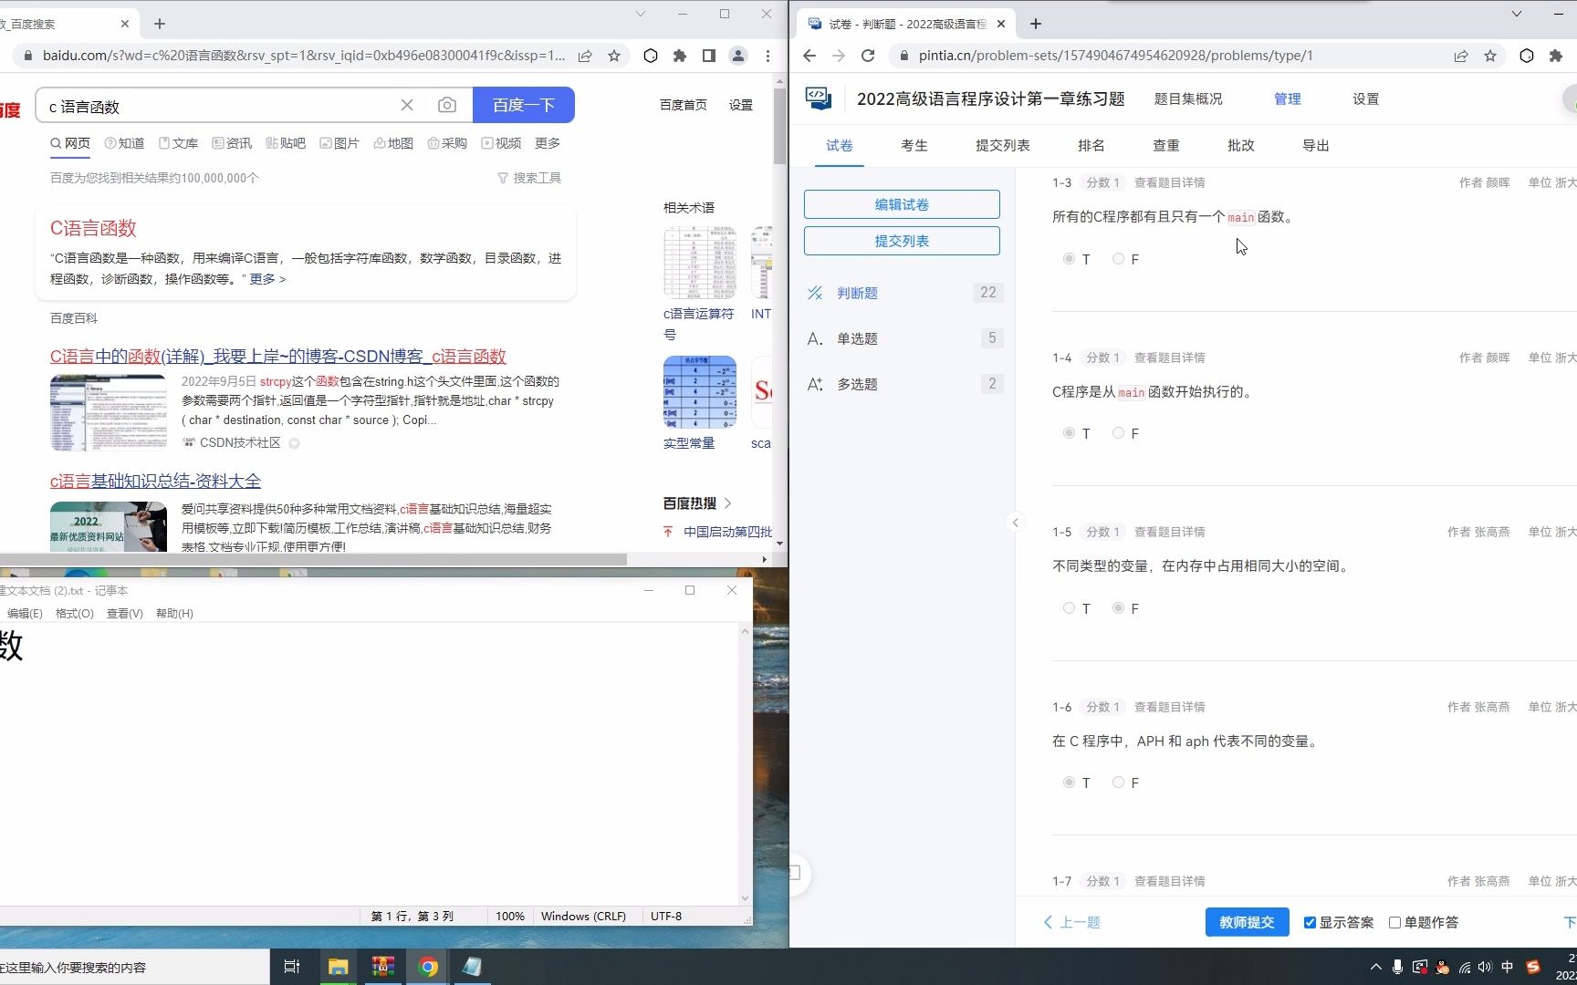Open a new tab in the Baidu window
Screen dimensions: 1577x985
(160, 24)
